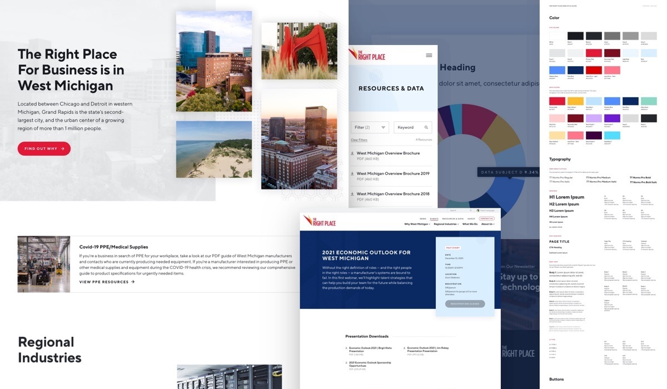Expand the Regional Industries nav dropdown

(447, 224)
